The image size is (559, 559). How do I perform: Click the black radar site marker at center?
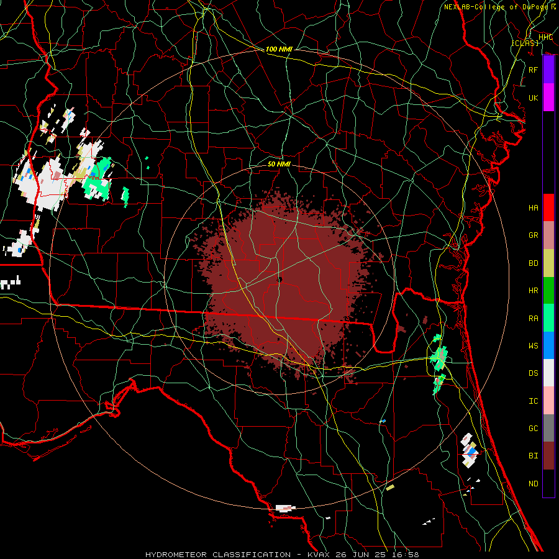pyautogui.click(x=279, y=279)
